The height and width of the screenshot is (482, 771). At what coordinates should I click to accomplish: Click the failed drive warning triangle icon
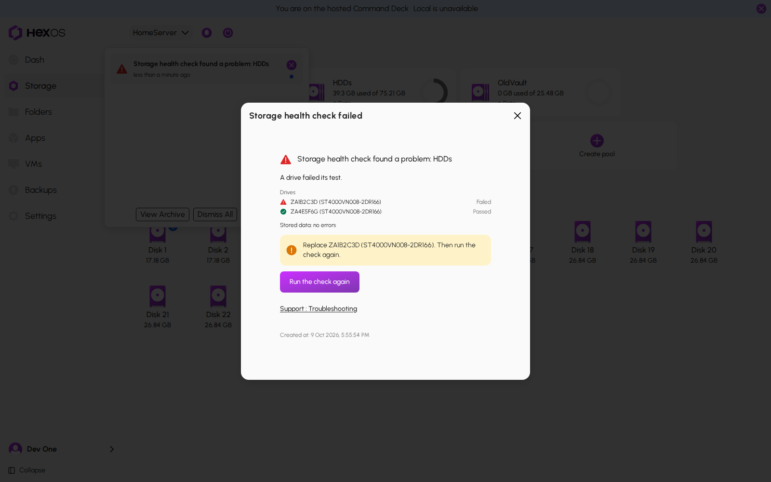(x=283, y=202)
